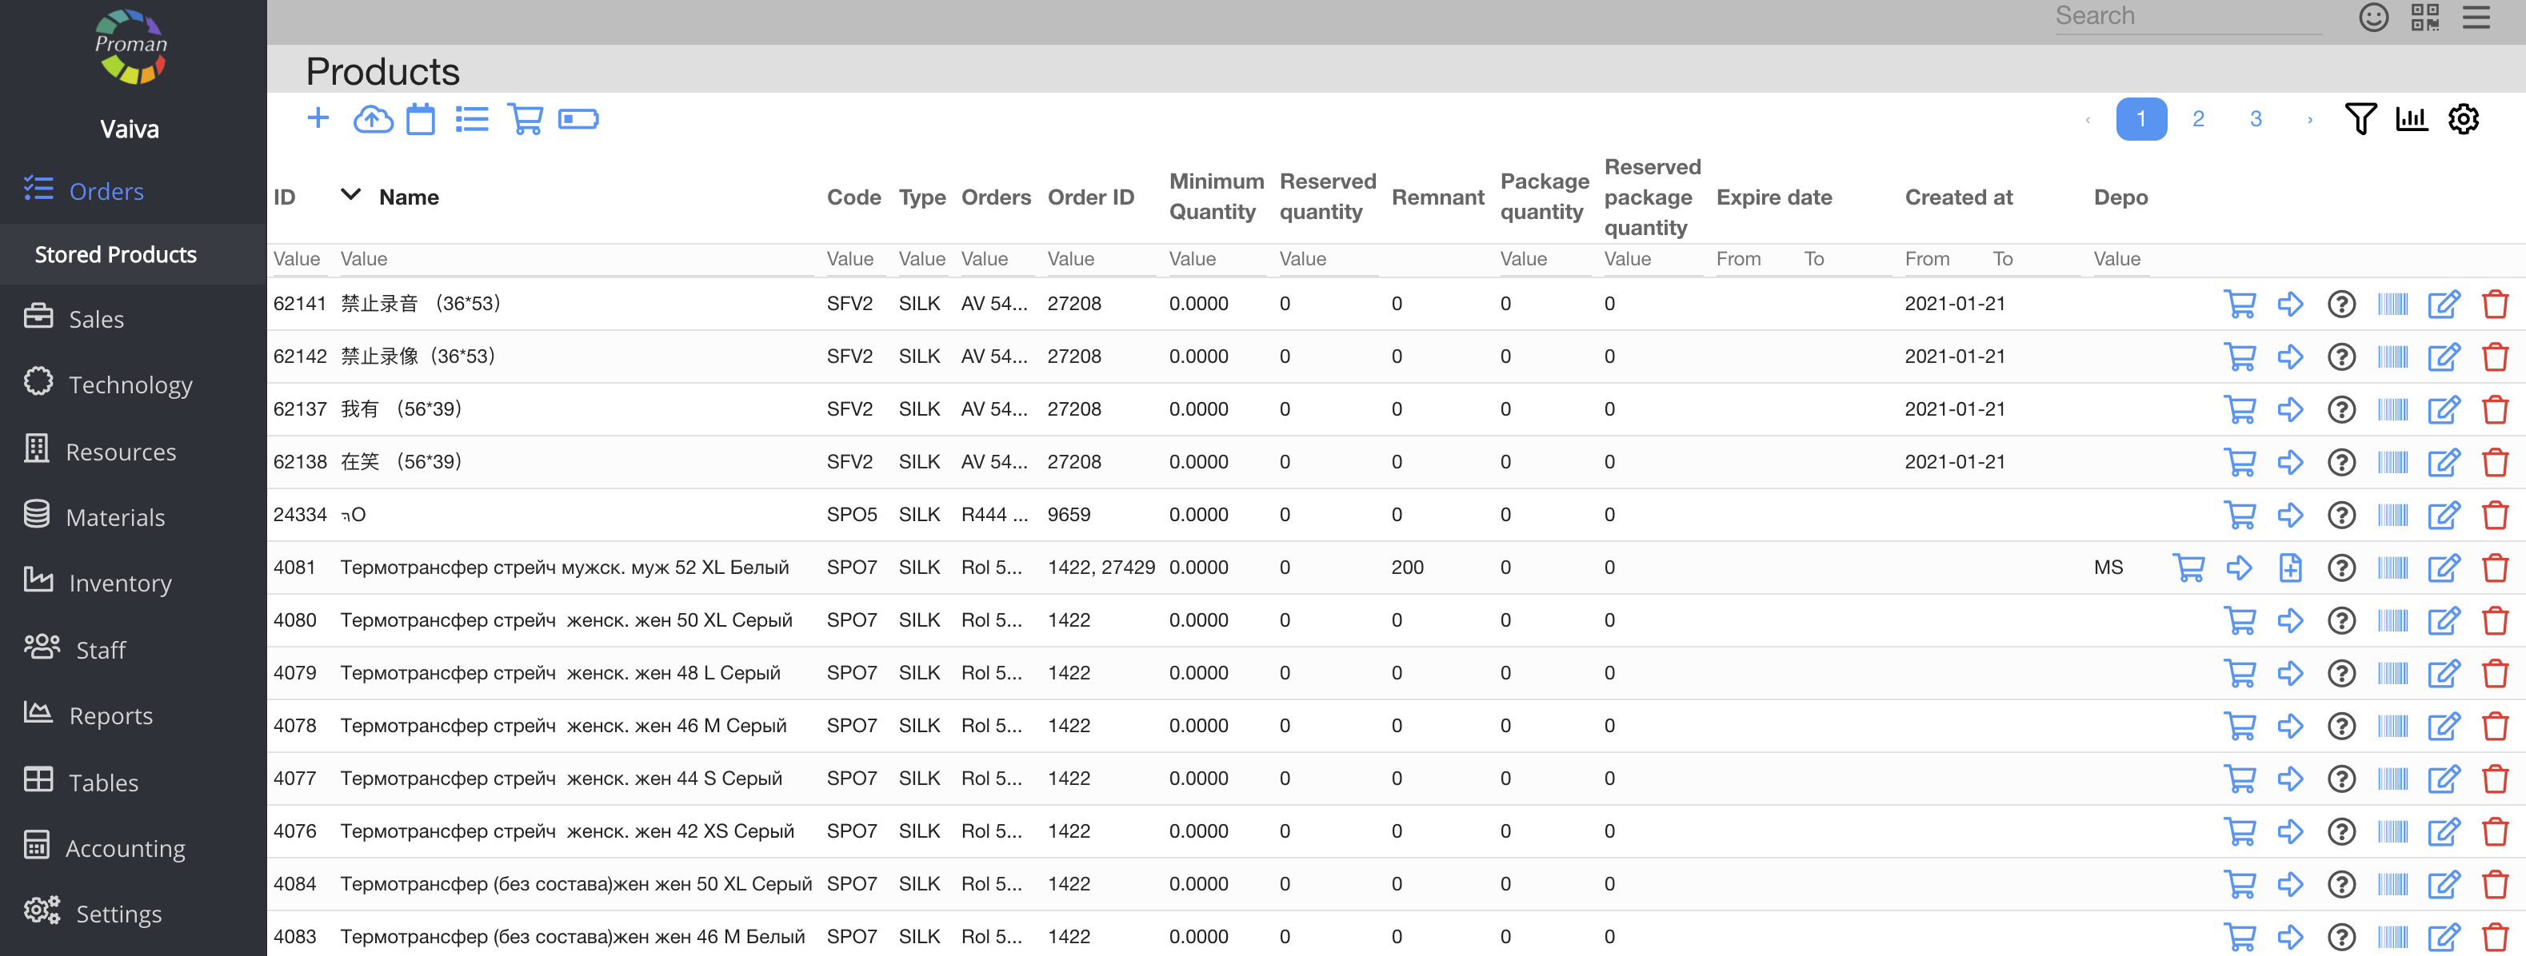Select Stored Products in the sidebar
The image size is (2526, 956).
[x=116, y=255]
